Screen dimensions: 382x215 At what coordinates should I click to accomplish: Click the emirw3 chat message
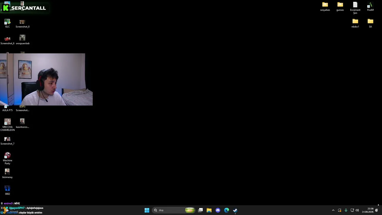coord(11,203)
